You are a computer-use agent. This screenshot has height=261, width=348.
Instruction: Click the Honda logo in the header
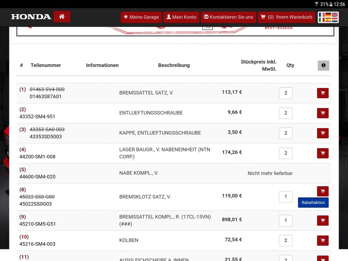point(31,16)
